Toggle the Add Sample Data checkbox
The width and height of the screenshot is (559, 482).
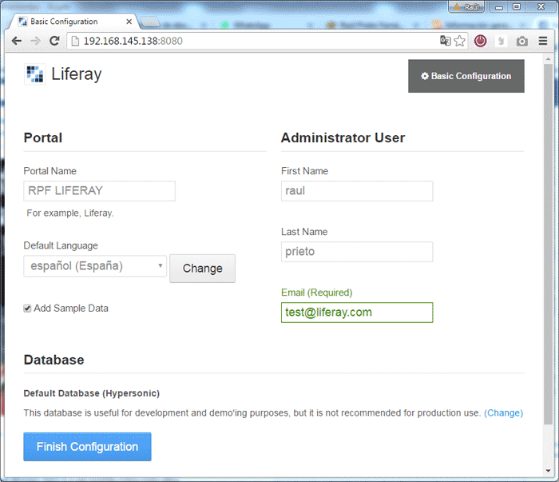[x=28, y=309]
